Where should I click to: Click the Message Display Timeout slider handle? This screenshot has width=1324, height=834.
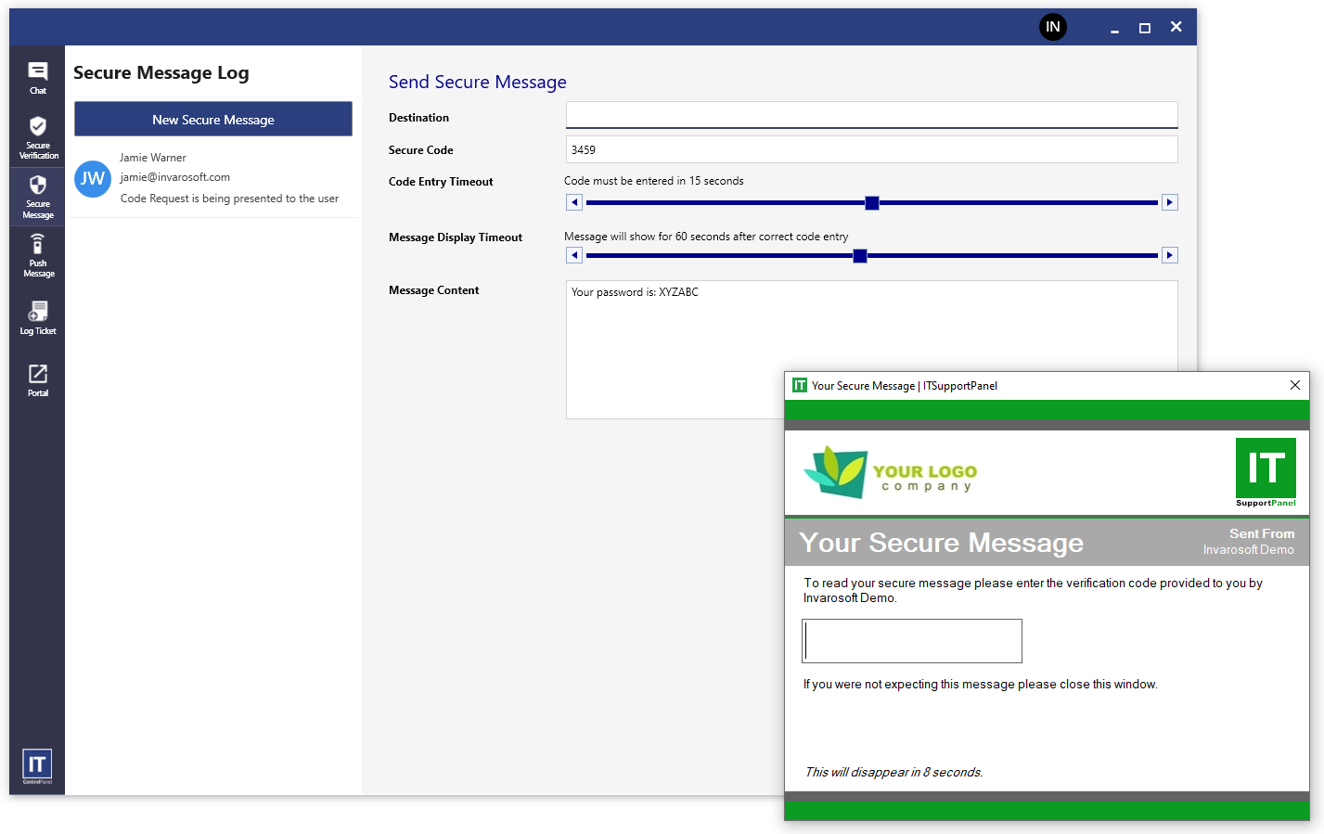(x=860, y=256)
